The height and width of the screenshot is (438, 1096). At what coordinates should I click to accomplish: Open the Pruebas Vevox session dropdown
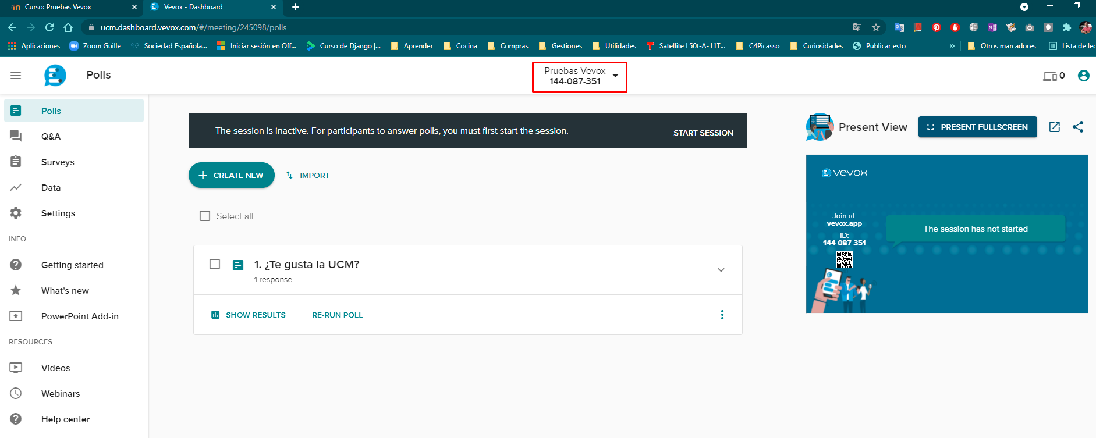[580, 76]
